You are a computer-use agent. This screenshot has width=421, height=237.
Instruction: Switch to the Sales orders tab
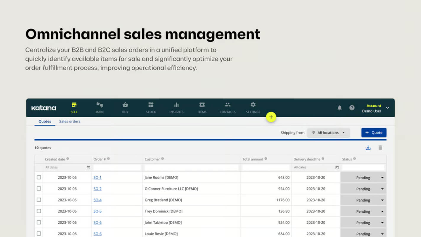coord(70,121)
